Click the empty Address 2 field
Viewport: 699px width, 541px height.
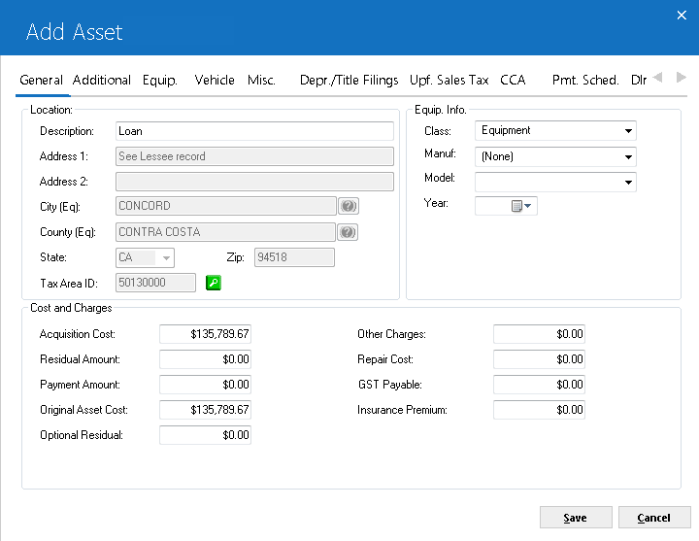[x=254, y=182]
